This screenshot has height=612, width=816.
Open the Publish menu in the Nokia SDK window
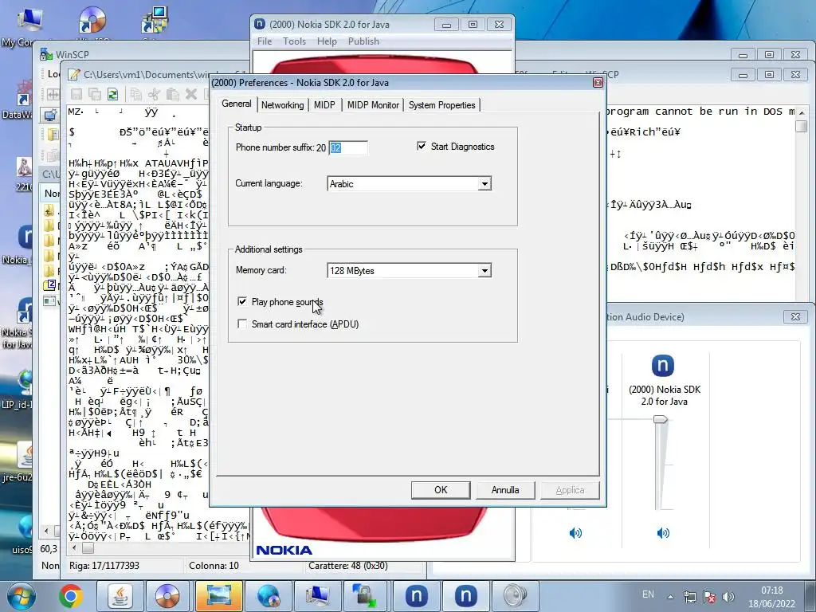(x=363, y=41)
